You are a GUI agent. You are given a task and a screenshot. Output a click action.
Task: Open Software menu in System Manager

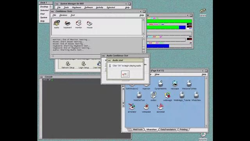coord(89,7)
